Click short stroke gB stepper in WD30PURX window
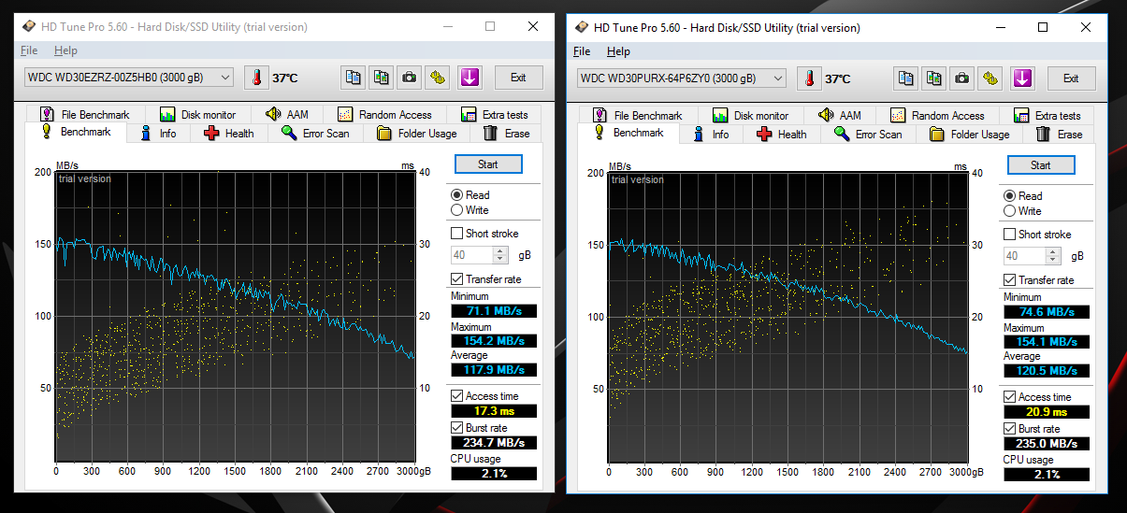 point(1053,256)
